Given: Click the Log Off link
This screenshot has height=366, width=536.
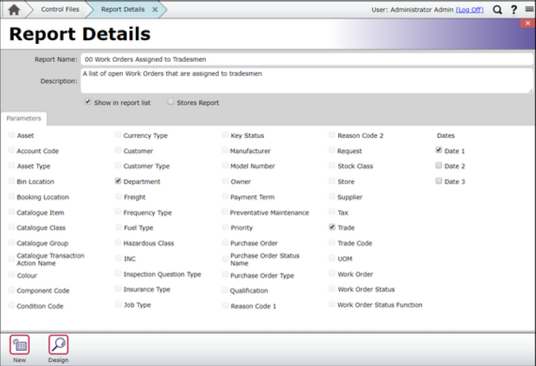Looking at the screenshot, I should 469,10.
